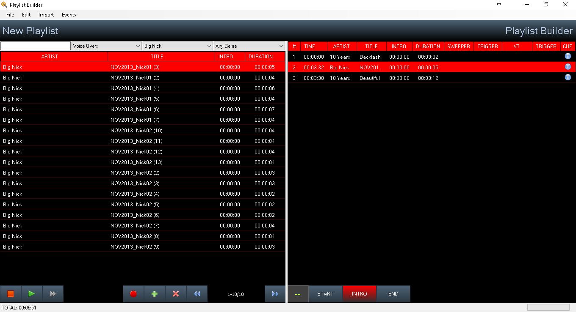576x312 pixels.
Task: Open the Voice Overs category dropdown
Action: coord(107,46)
